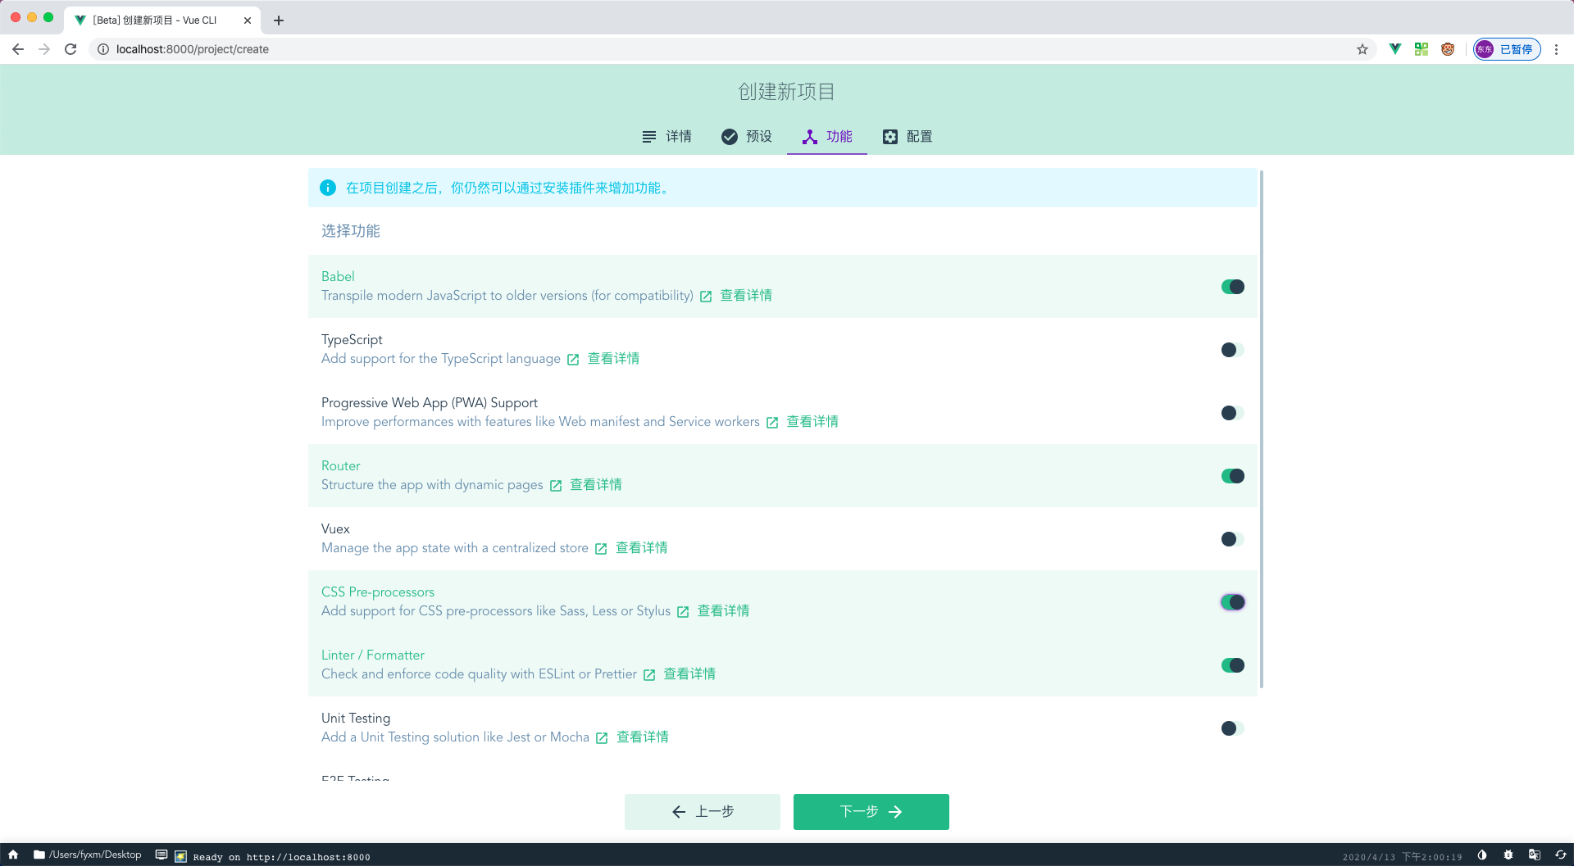Click the browser back arrow

[18, 49]
